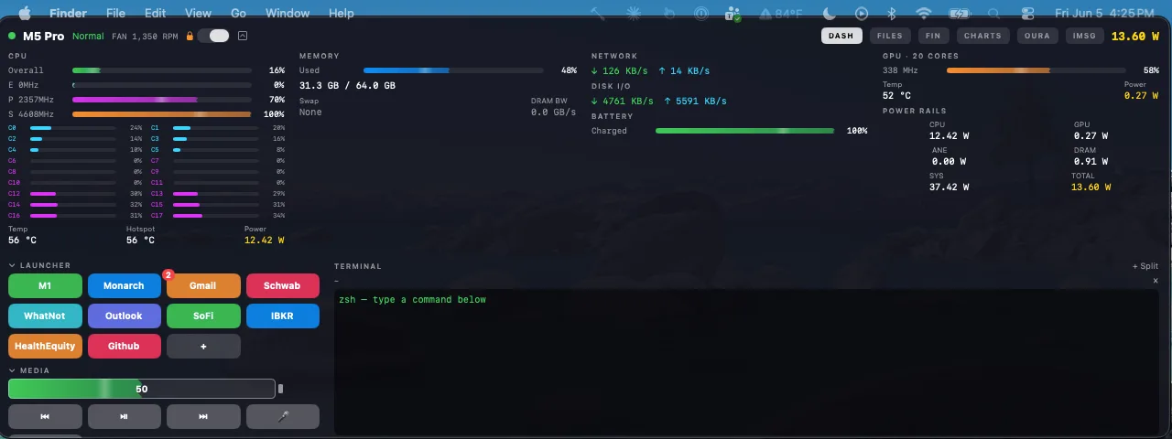Screen dimensions: 1172x439
Task: Skip to previous track
Action: tap(45, 416)
